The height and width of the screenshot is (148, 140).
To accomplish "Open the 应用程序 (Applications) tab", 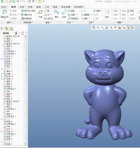I will coord(79,7).
